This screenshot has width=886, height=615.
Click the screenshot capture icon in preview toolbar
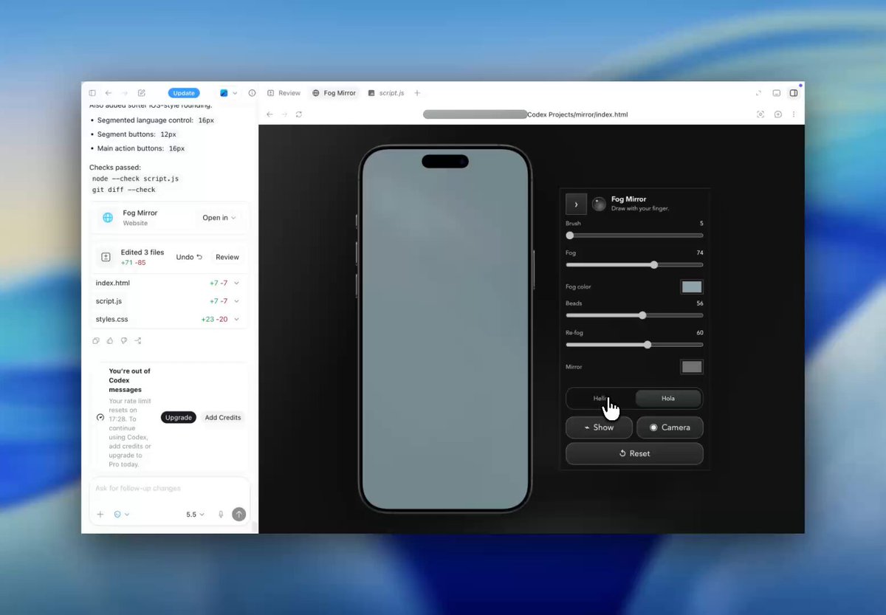760,114
